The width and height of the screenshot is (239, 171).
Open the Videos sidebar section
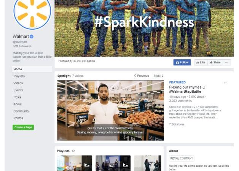click(18, 83)
